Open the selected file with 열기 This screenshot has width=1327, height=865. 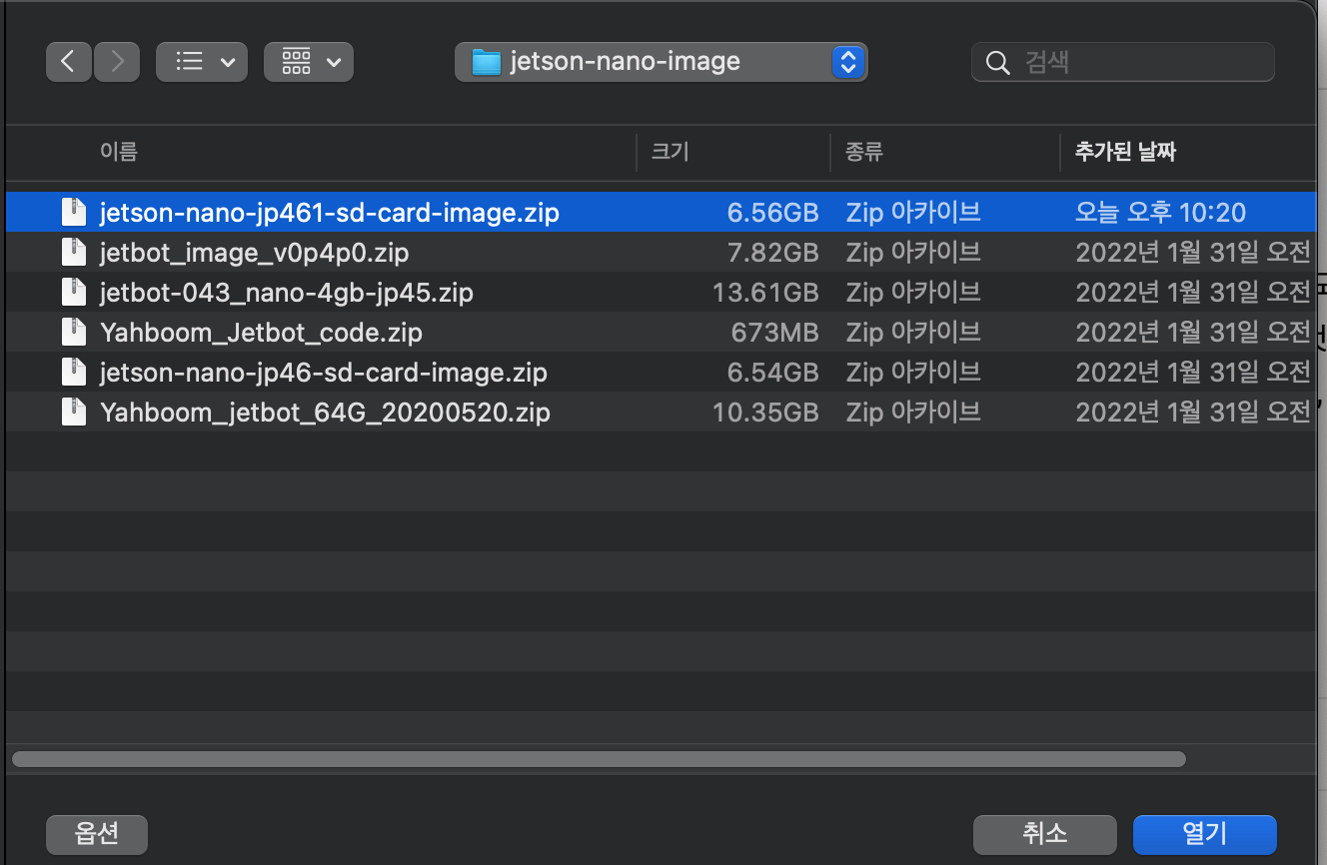(1205, 834)
